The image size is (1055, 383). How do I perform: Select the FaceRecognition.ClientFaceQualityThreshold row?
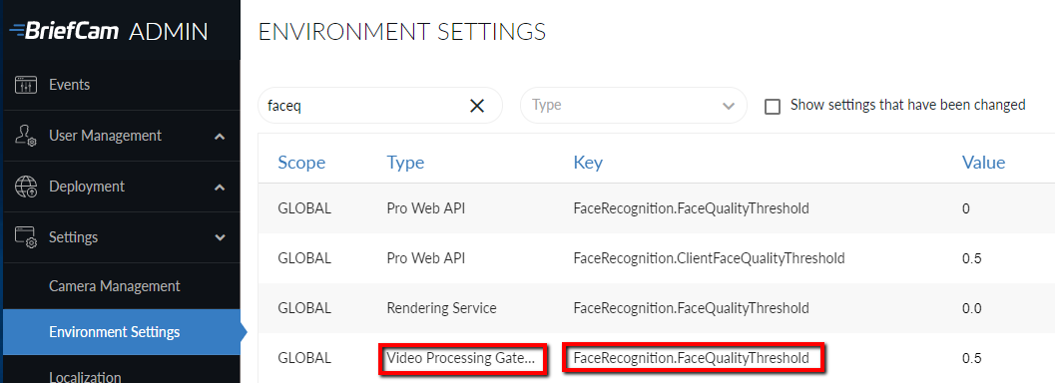click(656, 258)
